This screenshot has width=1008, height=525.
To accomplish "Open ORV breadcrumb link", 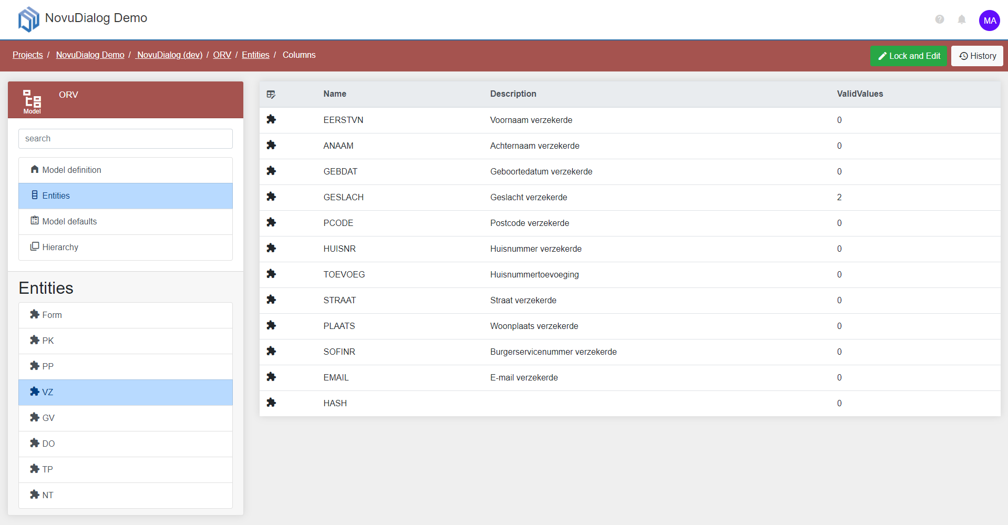I will click(x=222, y=55).
